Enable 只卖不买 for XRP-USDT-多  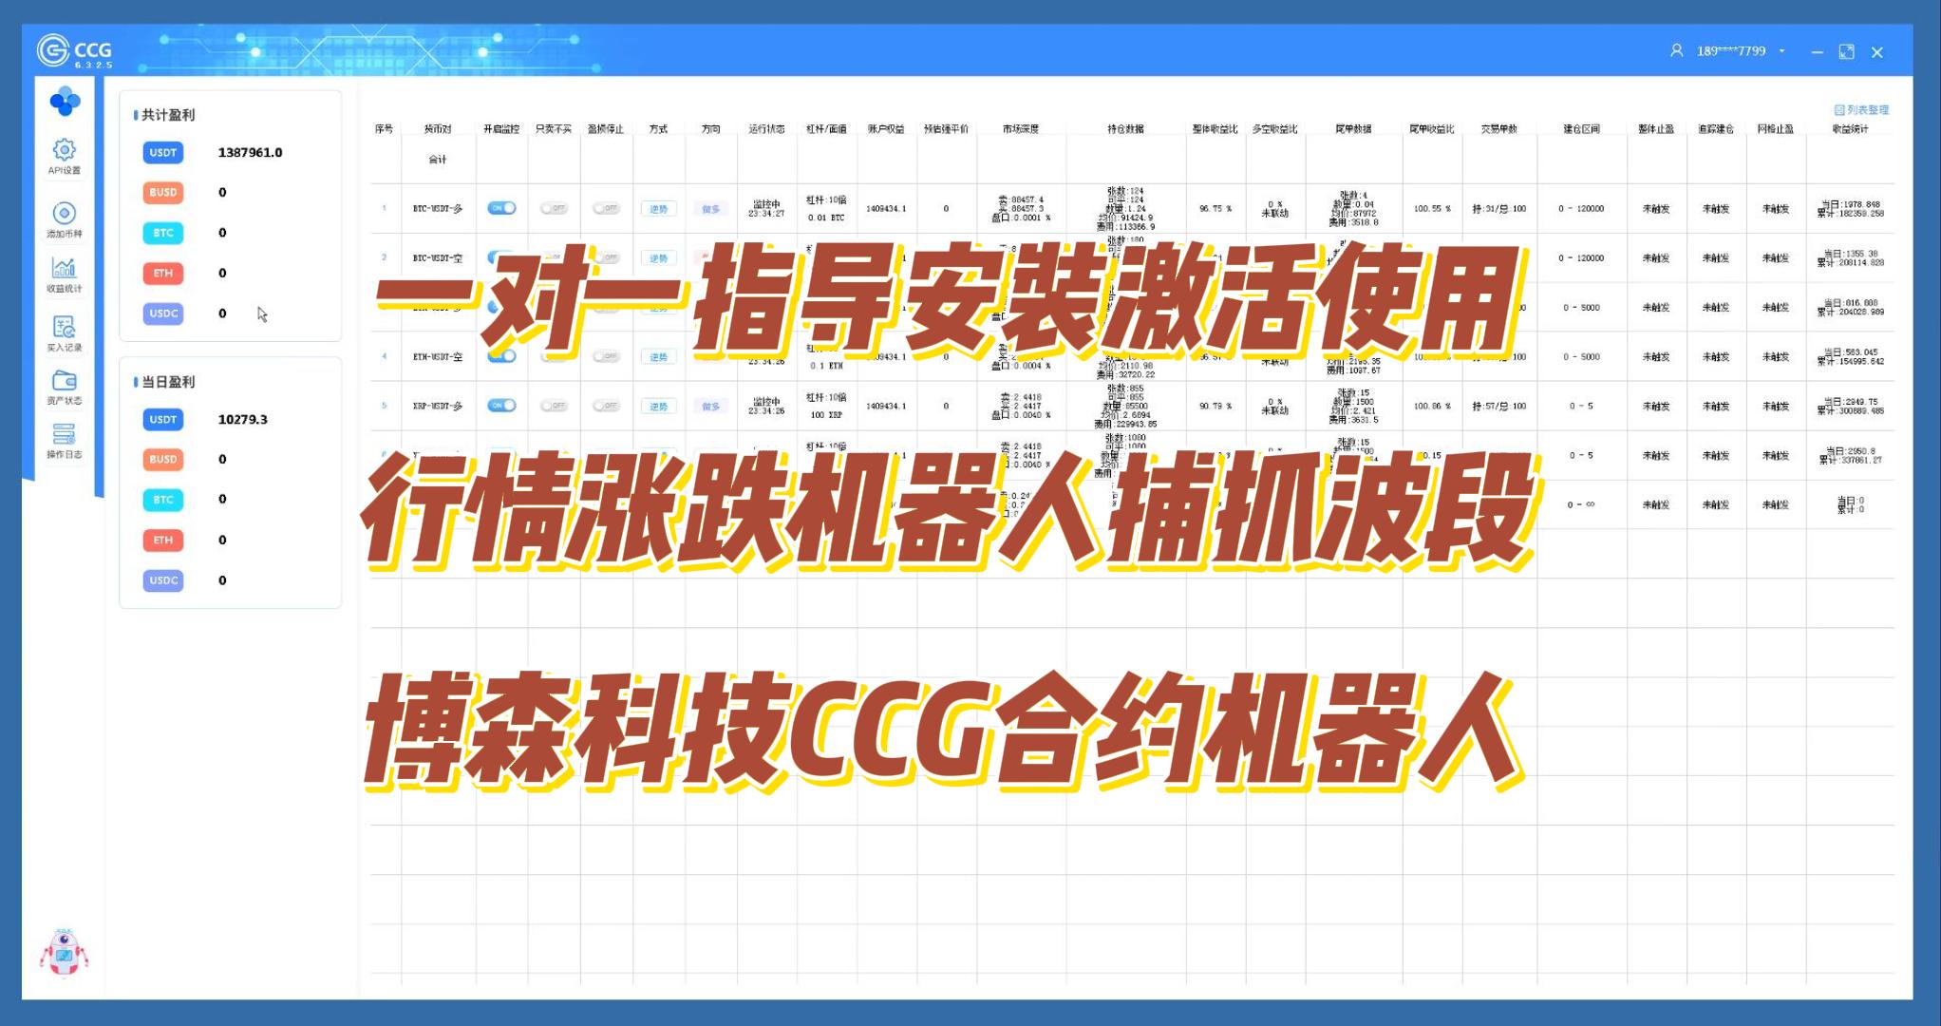[x=554, y=406]
